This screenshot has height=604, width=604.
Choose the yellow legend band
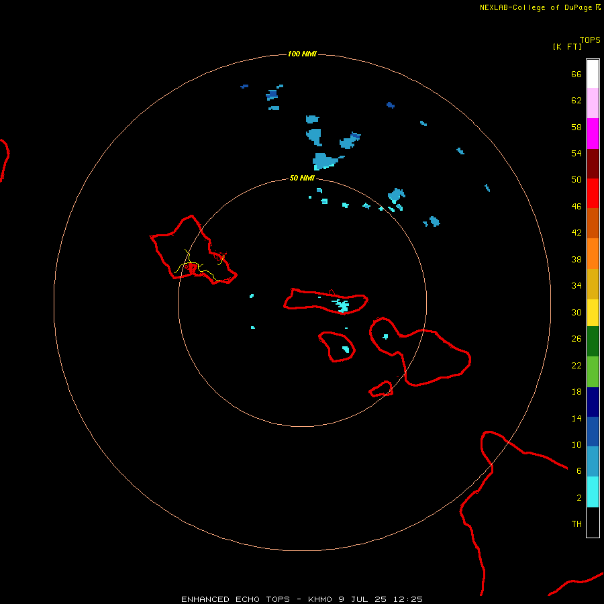tap(593, 313)
